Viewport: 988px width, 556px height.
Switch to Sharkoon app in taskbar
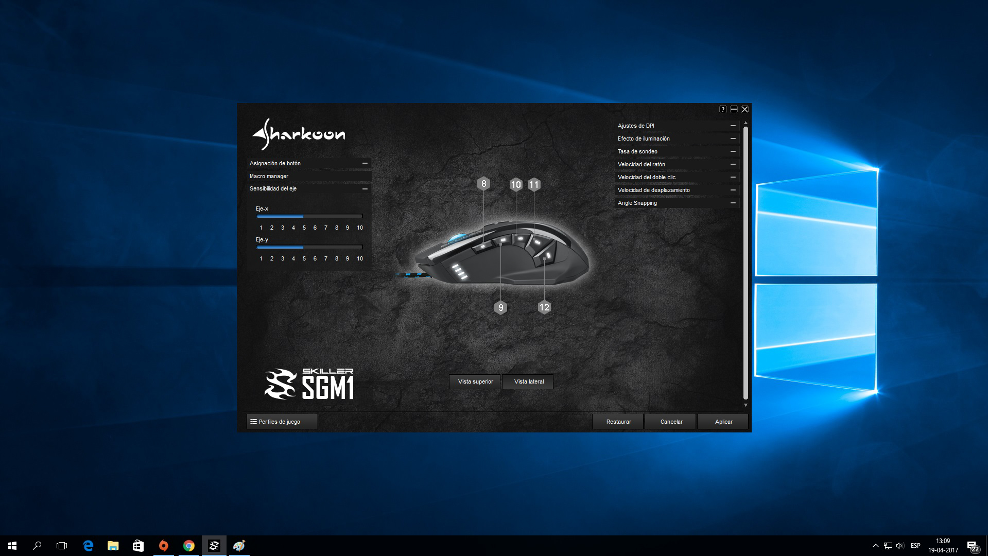tap(214, 546)
